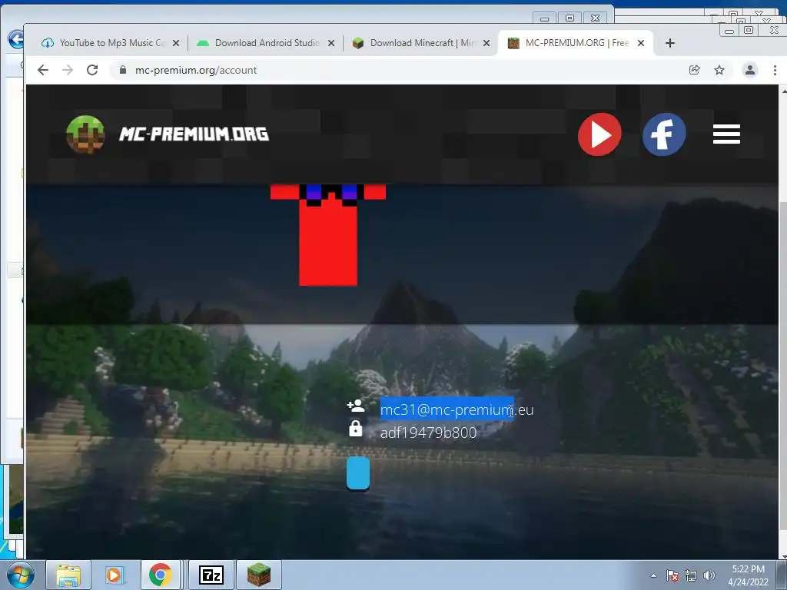Reload the mc-premium.org page
This screenshot has height=590, width=787.
coord(92,70)
